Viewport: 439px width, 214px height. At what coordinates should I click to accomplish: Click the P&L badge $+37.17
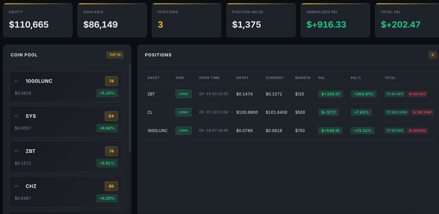[329, 112]
